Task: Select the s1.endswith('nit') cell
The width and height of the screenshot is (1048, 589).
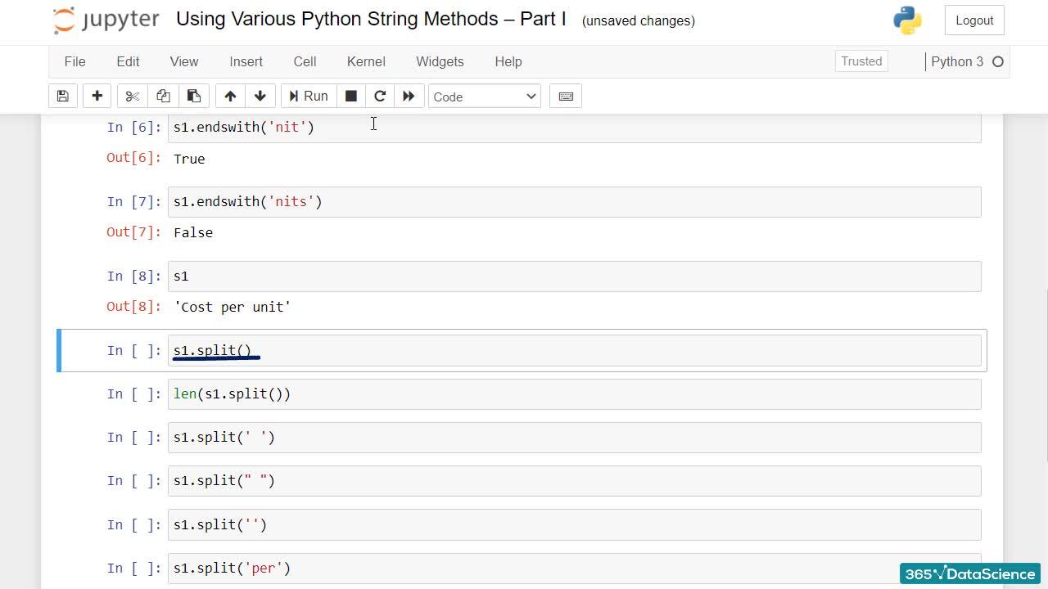Action: [x=574, y=128]
